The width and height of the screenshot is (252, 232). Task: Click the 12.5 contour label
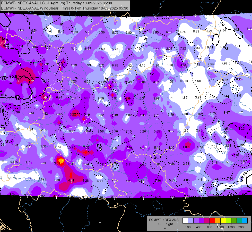(13, 77)
